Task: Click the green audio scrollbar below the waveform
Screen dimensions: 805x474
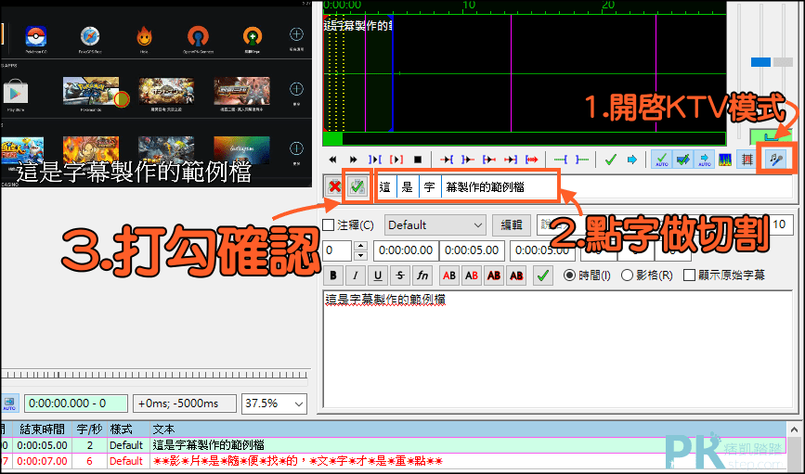Action: pyautogui.click(x=525, y=138)
